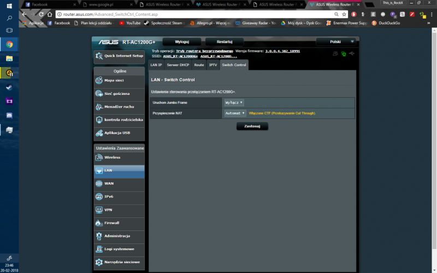The height and width of the screenshot is (273, 437).
Task: Open Menadżer ruchu traffic manager
Action: pos(119,106)
